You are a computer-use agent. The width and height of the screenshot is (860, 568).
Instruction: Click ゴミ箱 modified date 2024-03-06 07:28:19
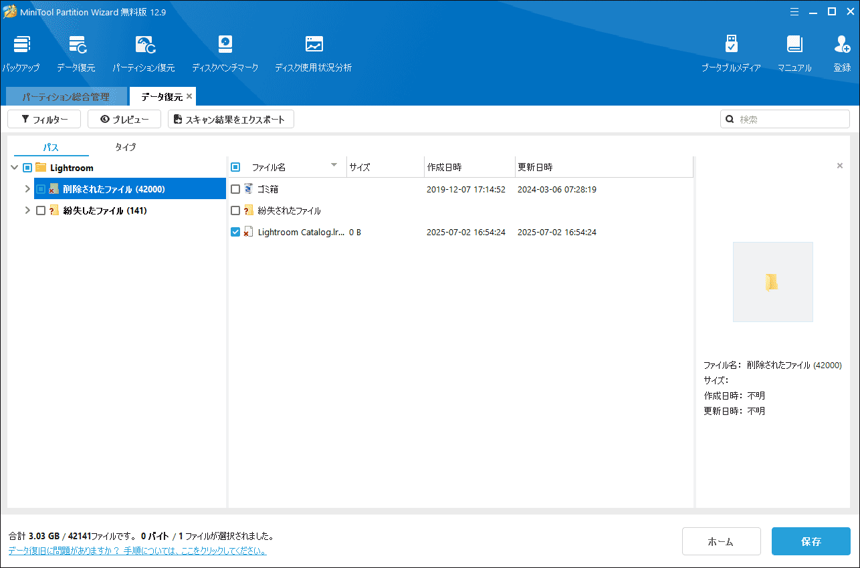(x=557, y=189)
